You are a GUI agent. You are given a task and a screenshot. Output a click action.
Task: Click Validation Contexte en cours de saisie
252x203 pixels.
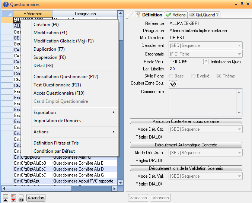[186, 121]
